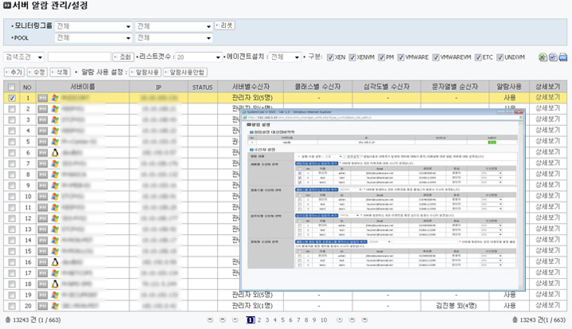Open first POOL dropdown

[93, 38]
